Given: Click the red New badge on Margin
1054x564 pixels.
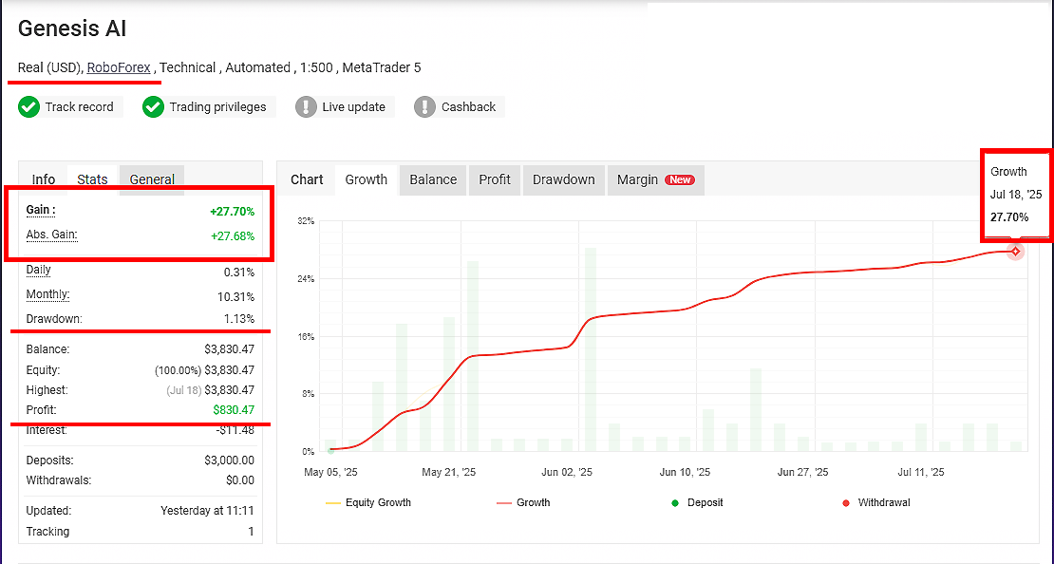Looking at the screenshot, I should coord(680,179).
